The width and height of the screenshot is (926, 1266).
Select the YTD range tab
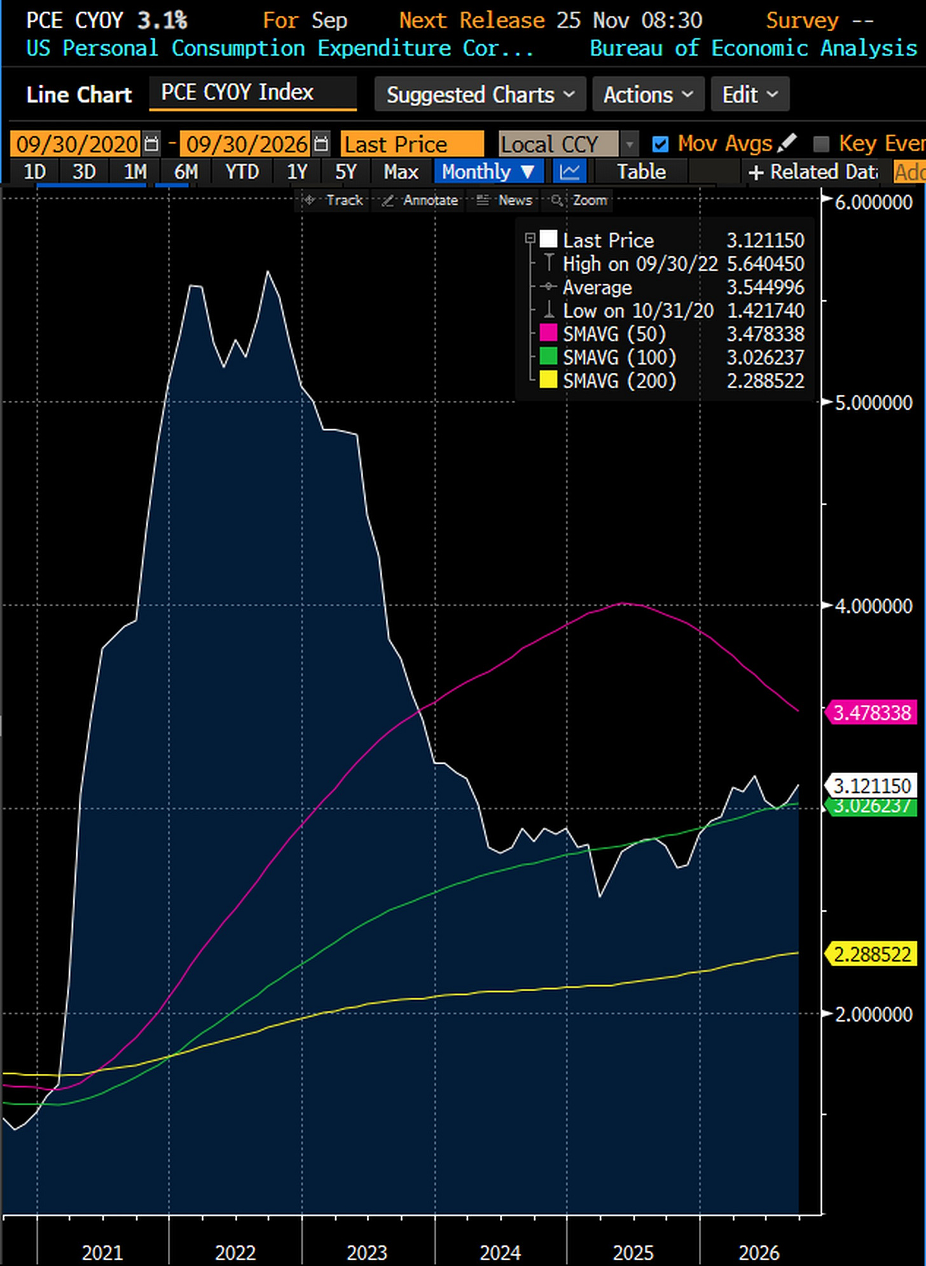pos(242,172)
